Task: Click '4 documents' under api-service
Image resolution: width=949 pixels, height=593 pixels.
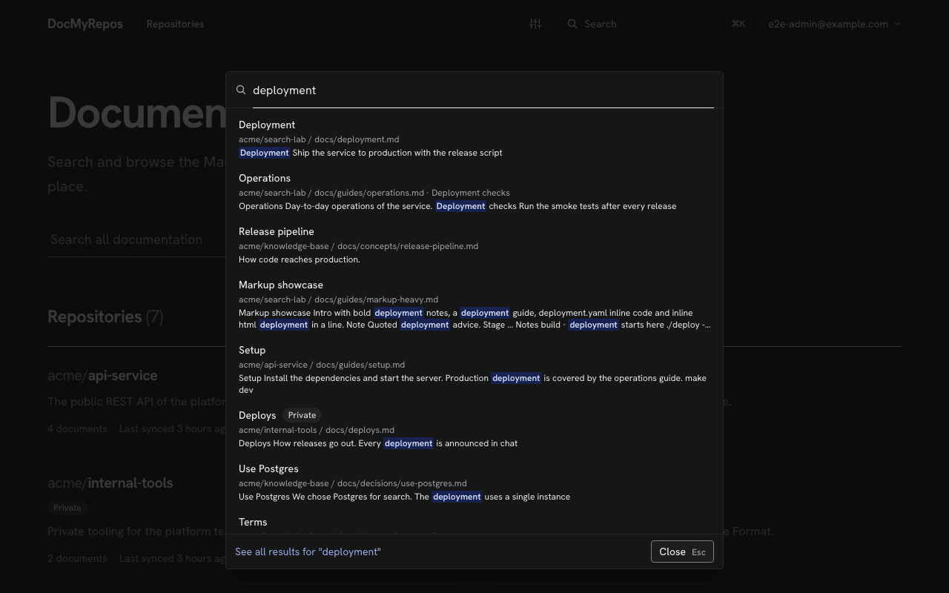Action: tap(77, 428)
